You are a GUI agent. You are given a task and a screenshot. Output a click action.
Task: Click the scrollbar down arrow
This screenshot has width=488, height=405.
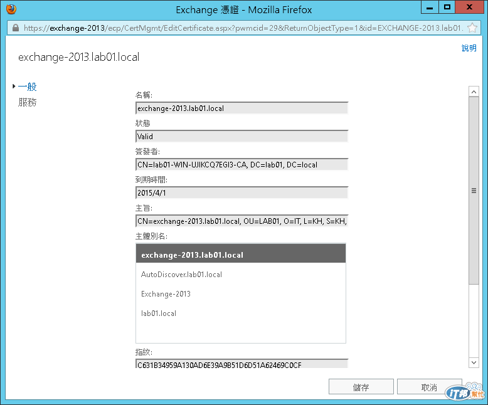point(474,362)
